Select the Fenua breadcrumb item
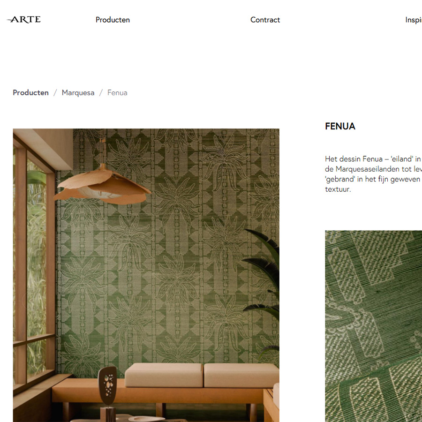422x422 pixels. [x=117, y=92]
